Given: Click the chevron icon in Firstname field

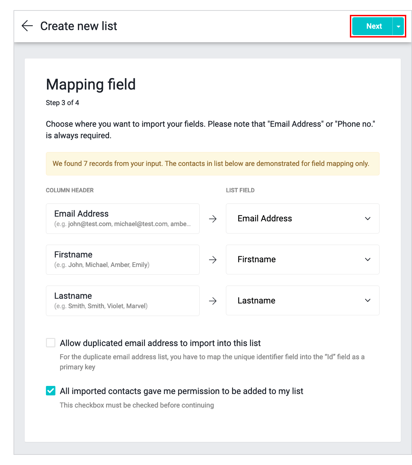Looking at the screenshot, I should pyautogui.click(x=368, y=260).
